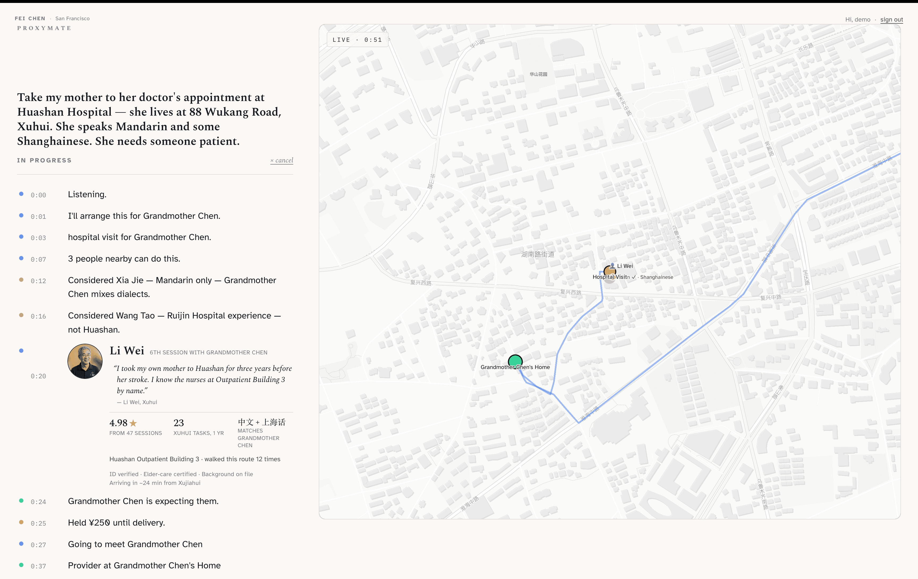Select the Considered Wang Tao entry

tap(155, 323)
